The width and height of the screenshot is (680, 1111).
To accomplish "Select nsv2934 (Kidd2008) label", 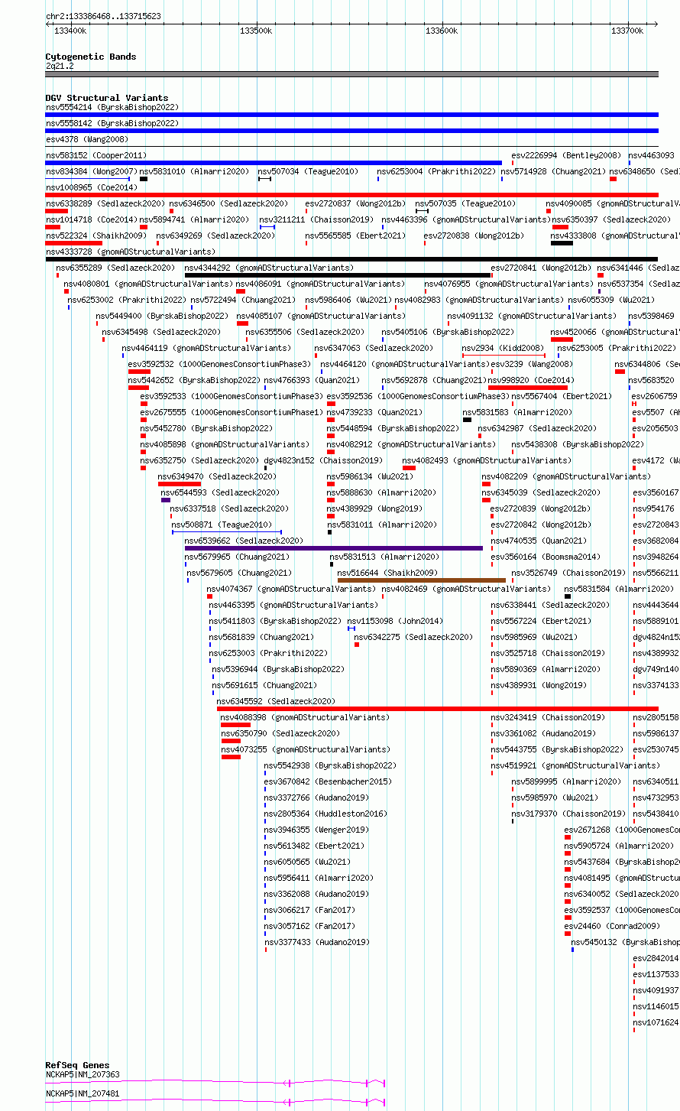I will pos(503,348).
